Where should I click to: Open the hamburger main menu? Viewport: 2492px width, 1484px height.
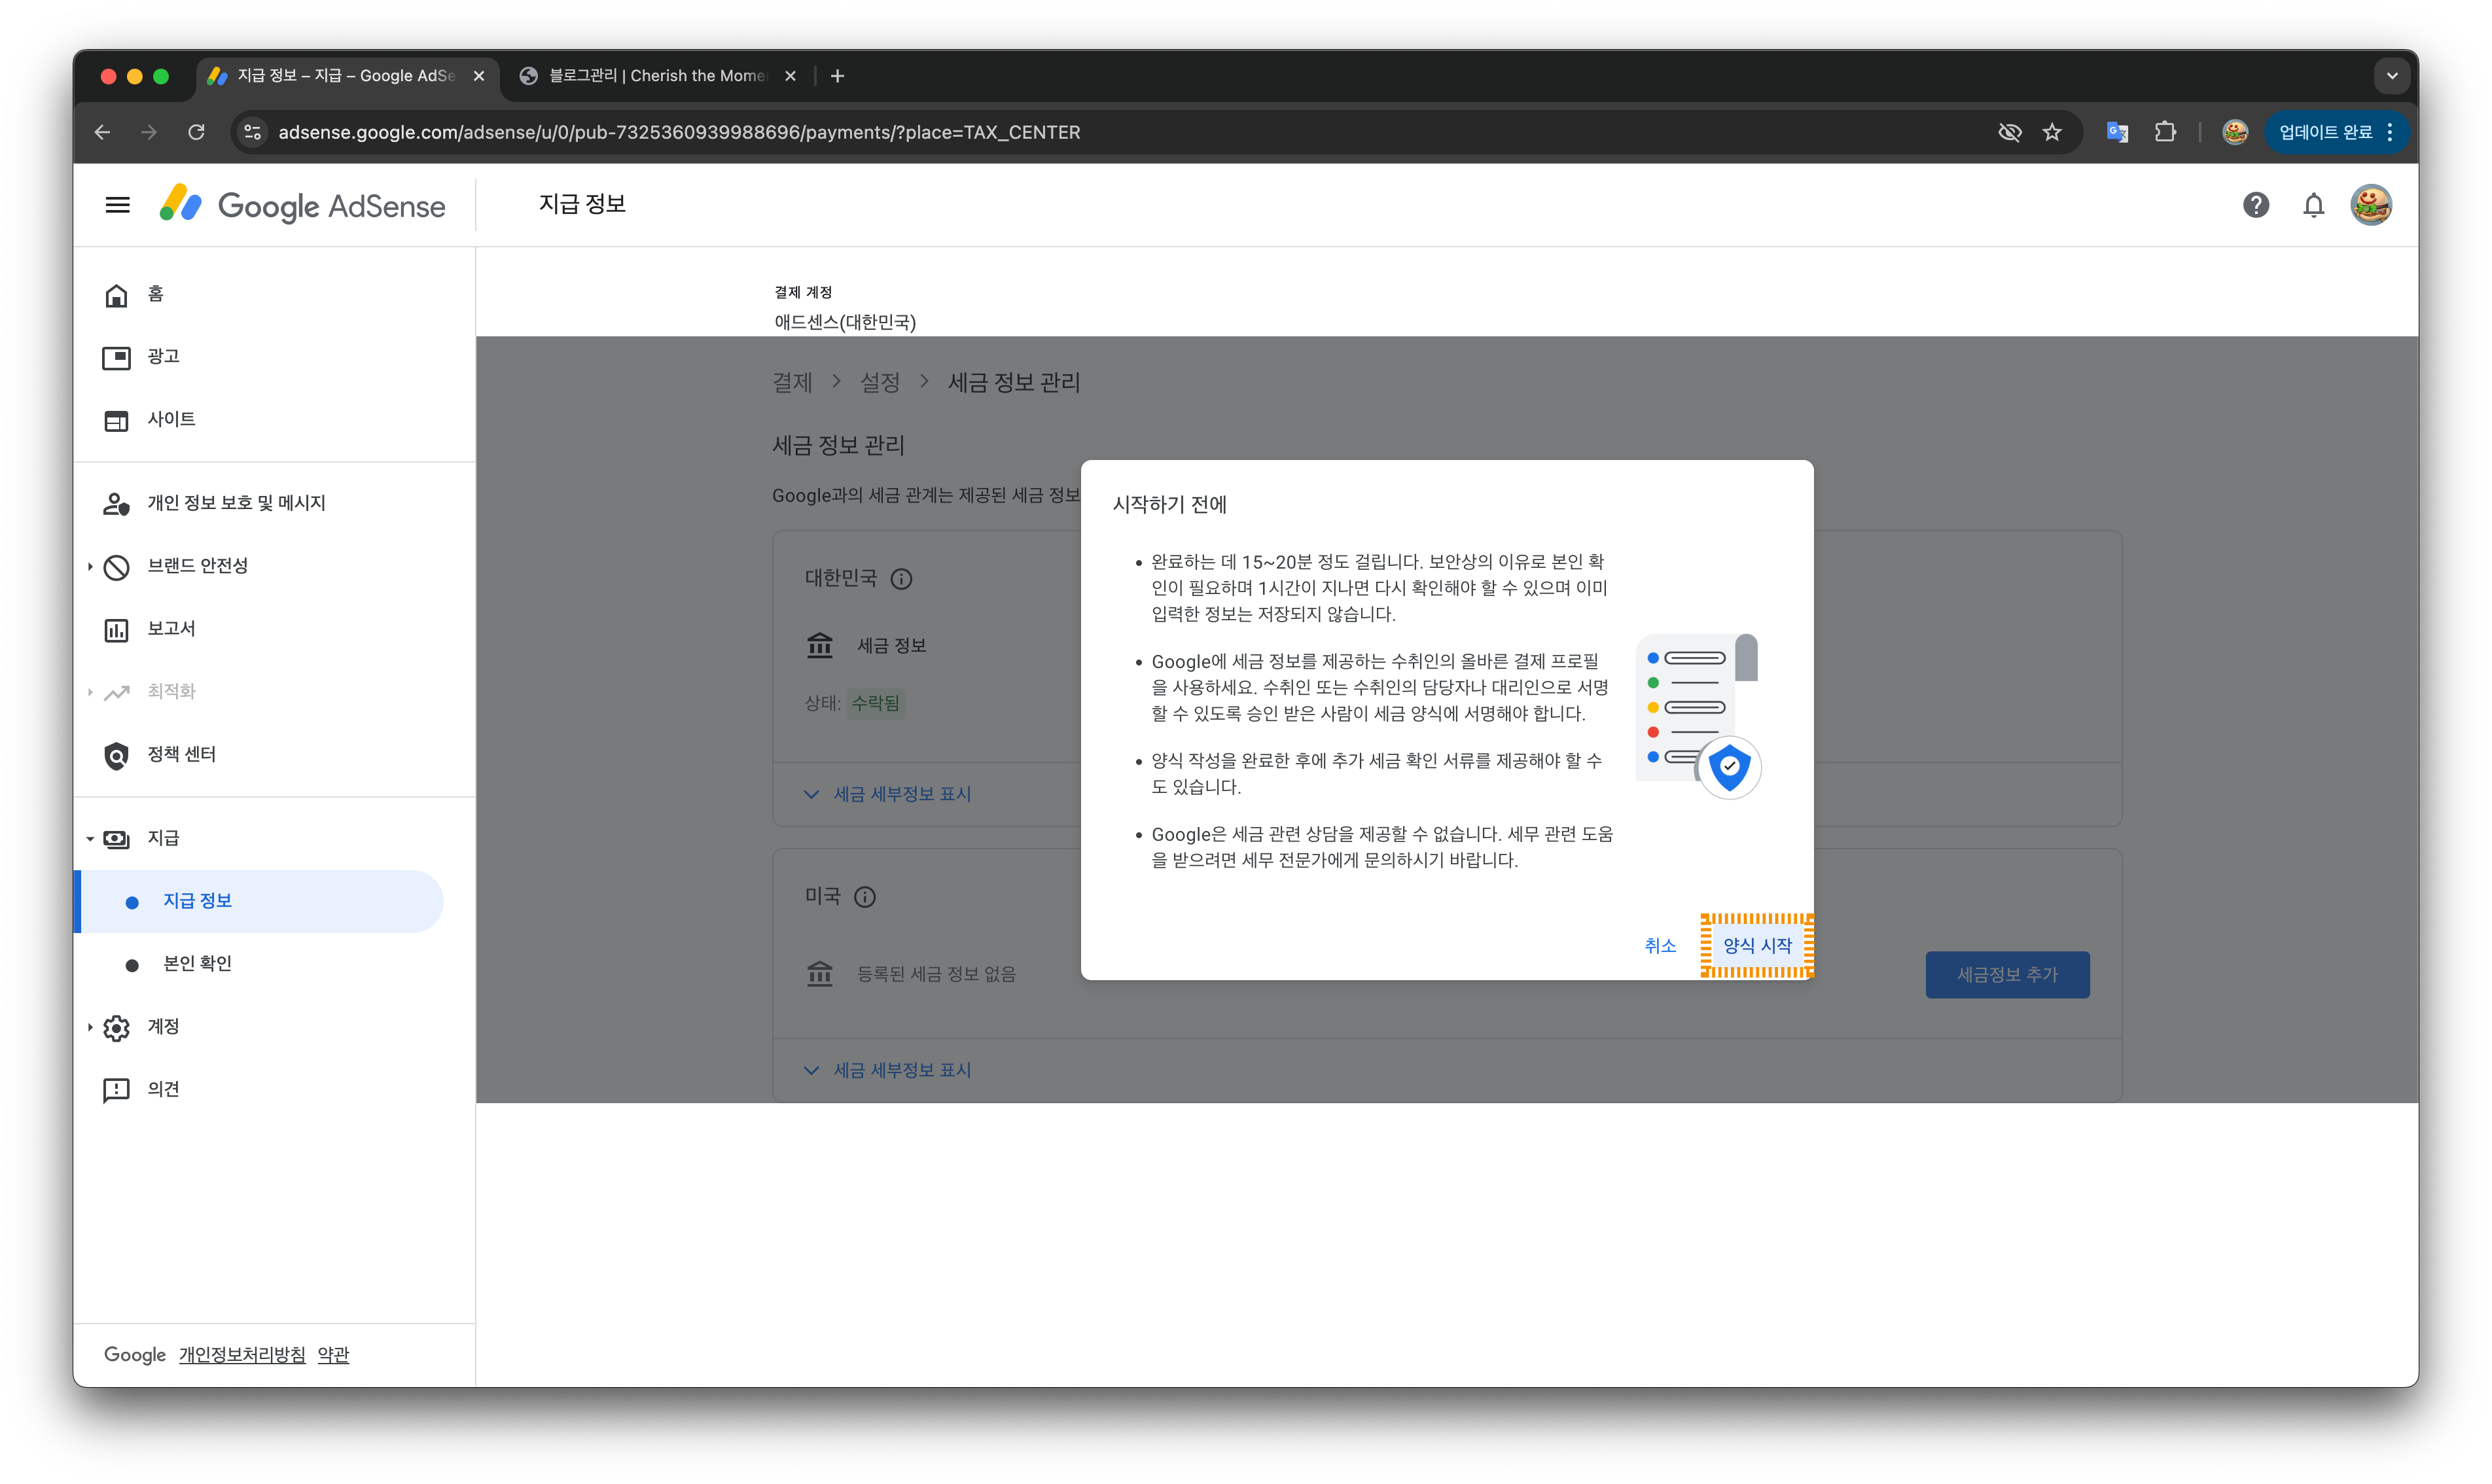(118, 205)
